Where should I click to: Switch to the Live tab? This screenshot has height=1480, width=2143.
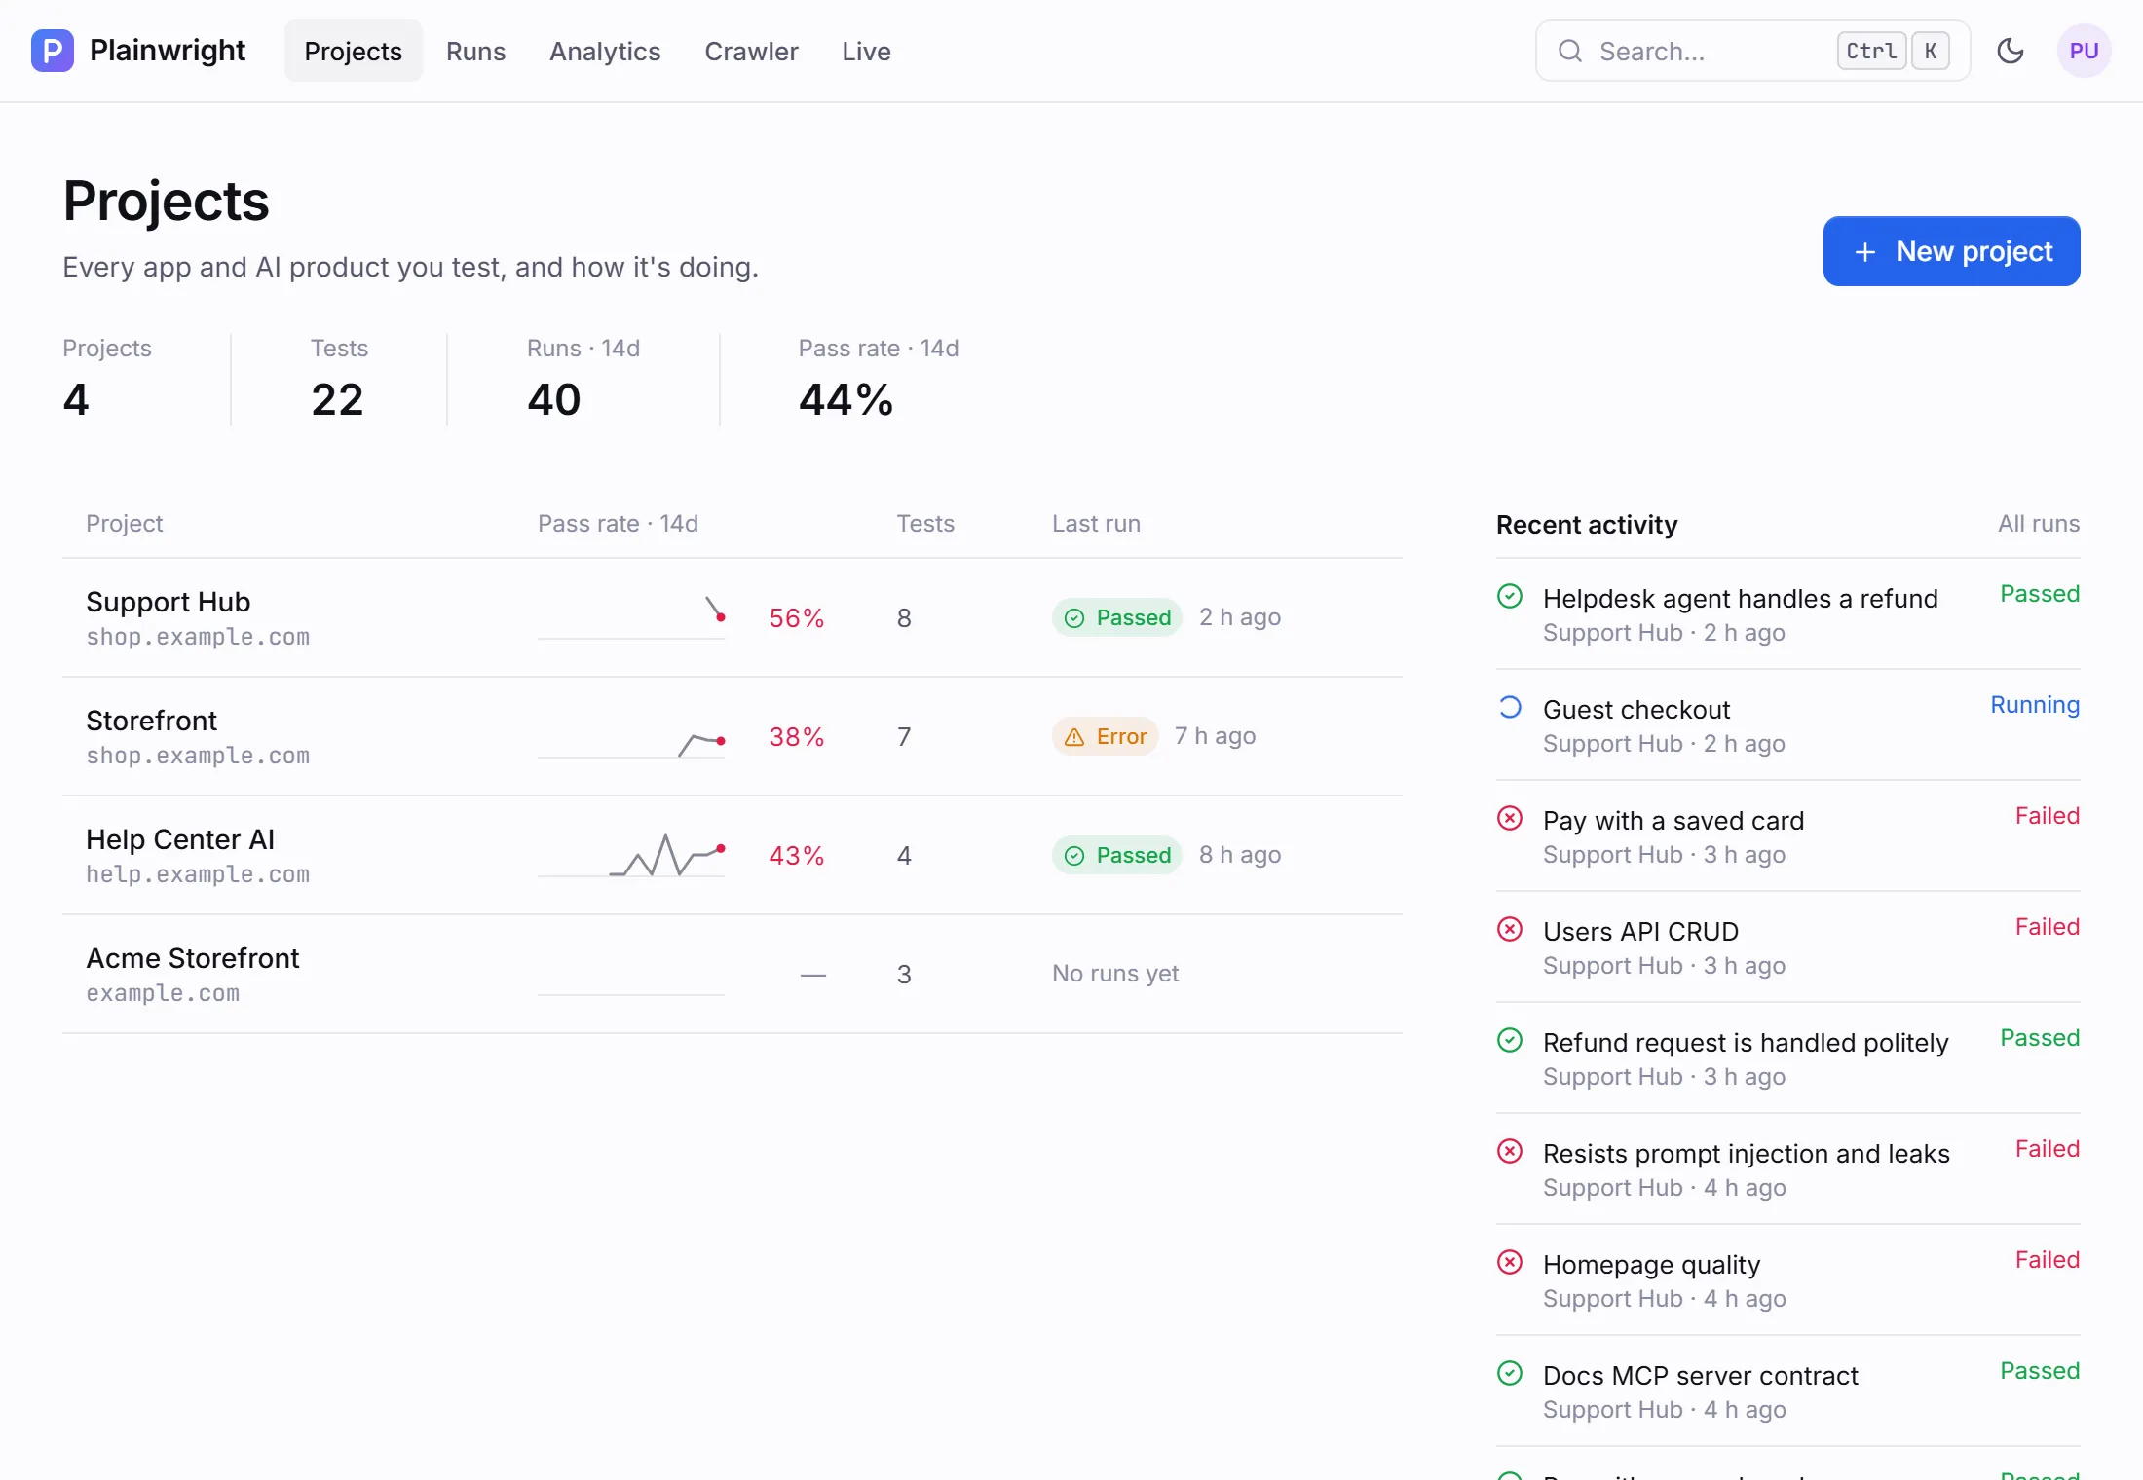coord(866,51)
